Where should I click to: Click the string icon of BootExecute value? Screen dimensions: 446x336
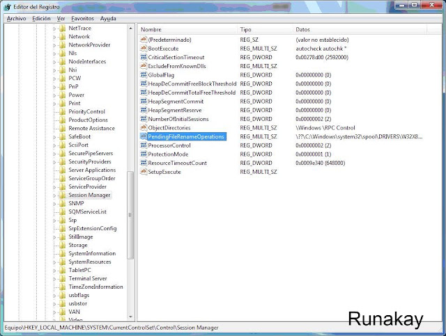[x=144, y=48]
